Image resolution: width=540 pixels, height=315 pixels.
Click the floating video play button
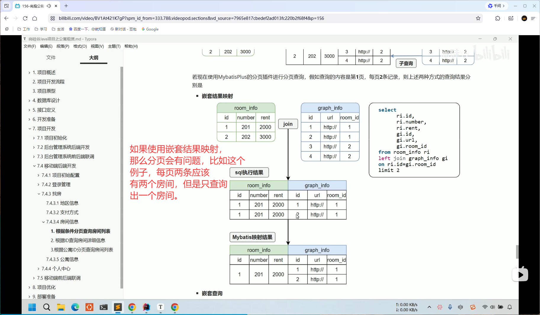520,275
